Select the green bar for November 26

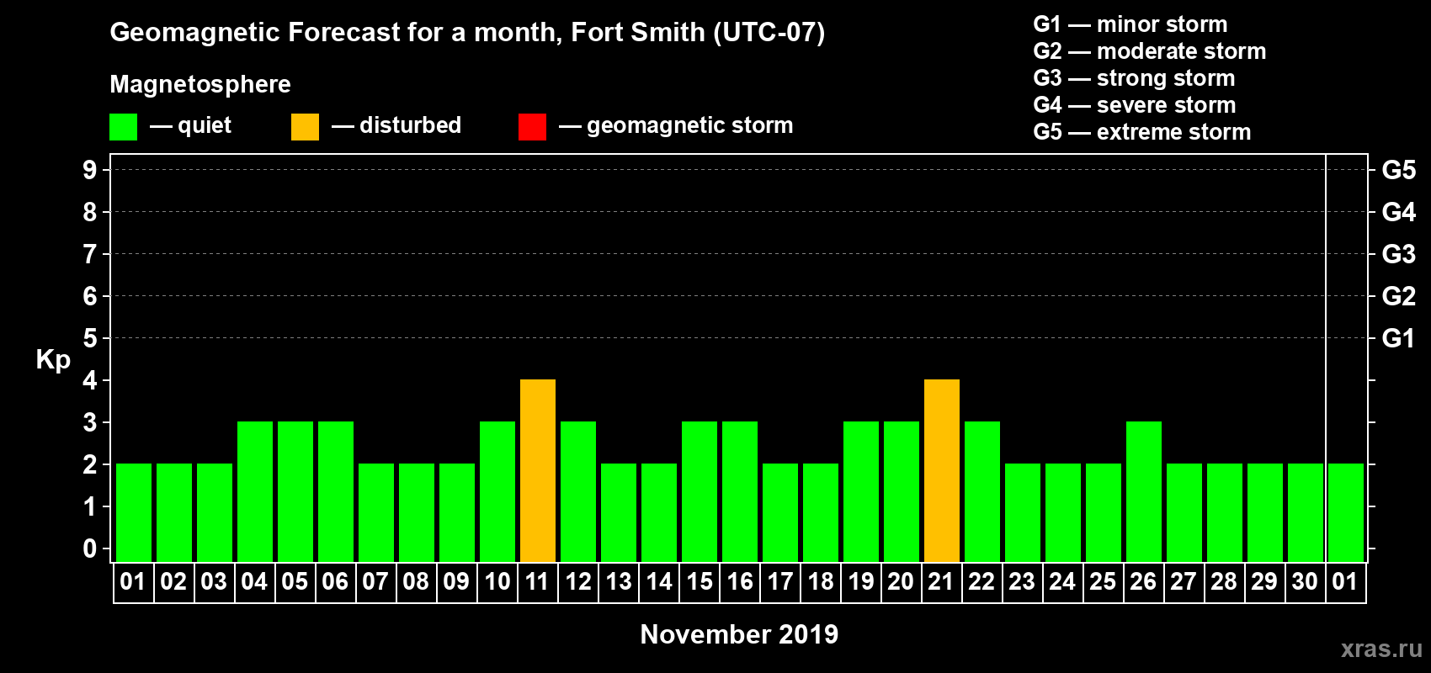point(1144,492)
